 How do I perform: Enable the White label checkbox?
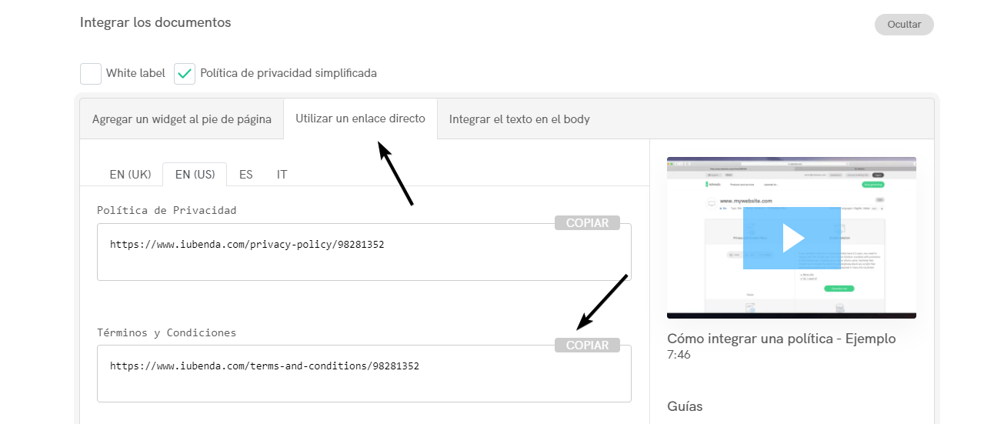tap(91, 74)
